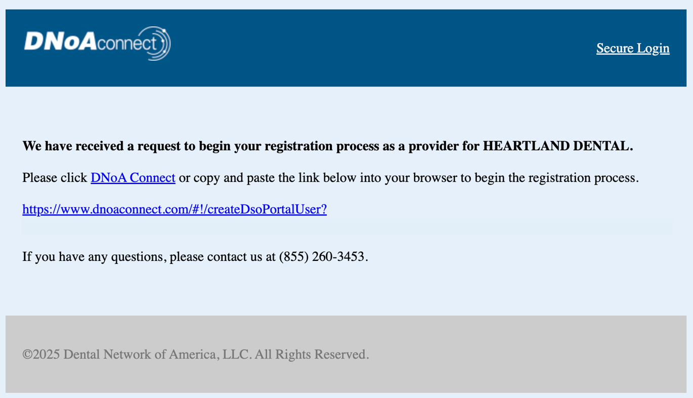Viewport: 693px width, 398px height.
Task: Click "Dental Network of America, LLC" footer text
Action: (158, 355)
